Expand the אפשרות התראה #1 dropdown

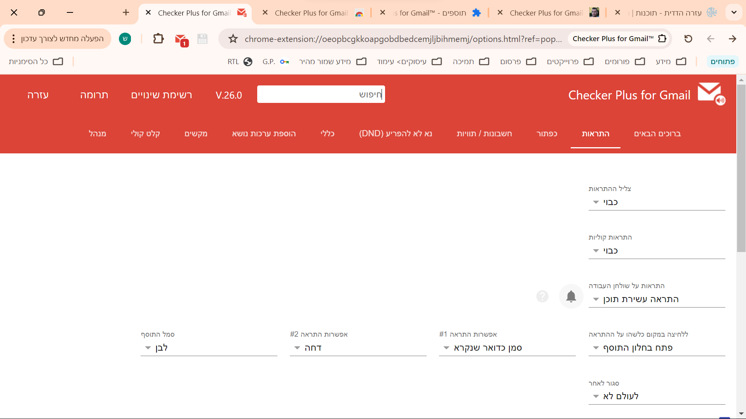point(507,348)
